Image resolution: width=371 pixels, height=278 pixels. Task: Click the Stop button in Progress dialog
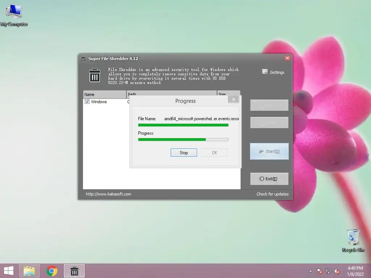click(x=184, y=152)
